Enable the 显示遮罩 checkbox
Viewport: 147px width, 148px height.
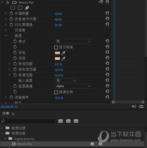click(x=56, y=47)
